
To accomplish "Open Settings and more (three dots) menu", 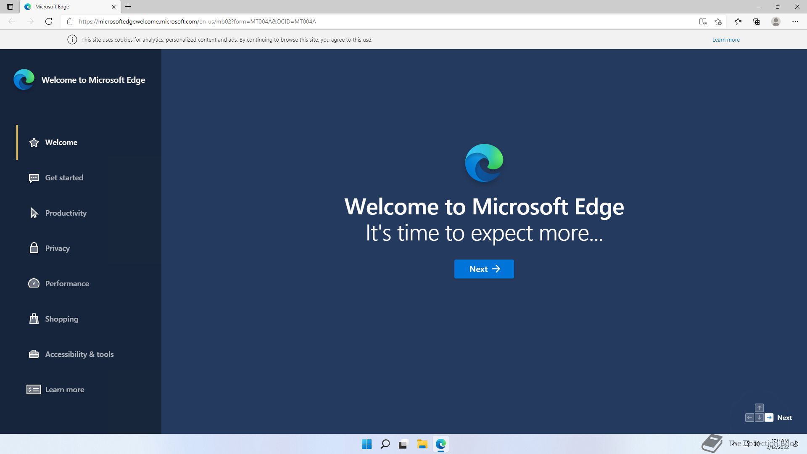I will pyautogui.click(x=795, y=21).
